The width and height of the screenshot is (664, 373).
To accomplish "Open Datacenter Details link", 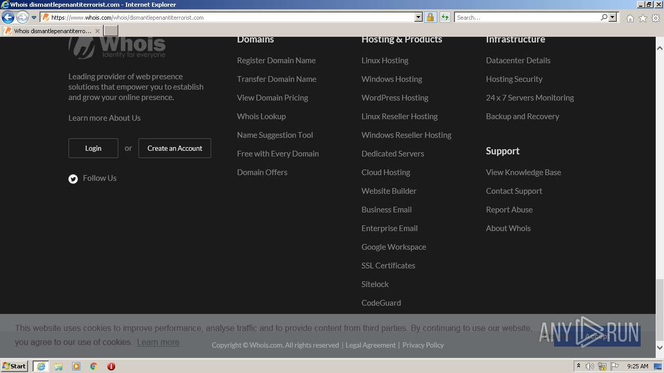I will tap(518, 61).
